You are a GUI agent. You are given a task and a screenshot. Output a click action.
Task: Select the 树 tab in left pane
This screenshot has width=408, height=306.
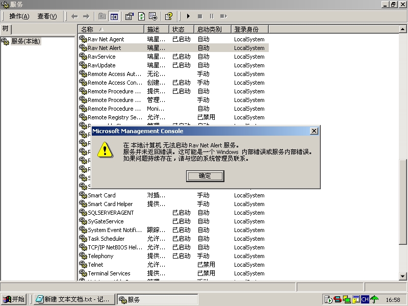pyautogui.click(x=6, y=29)
